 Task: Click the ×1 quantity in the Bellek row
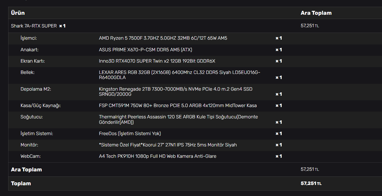pos(279,77)
